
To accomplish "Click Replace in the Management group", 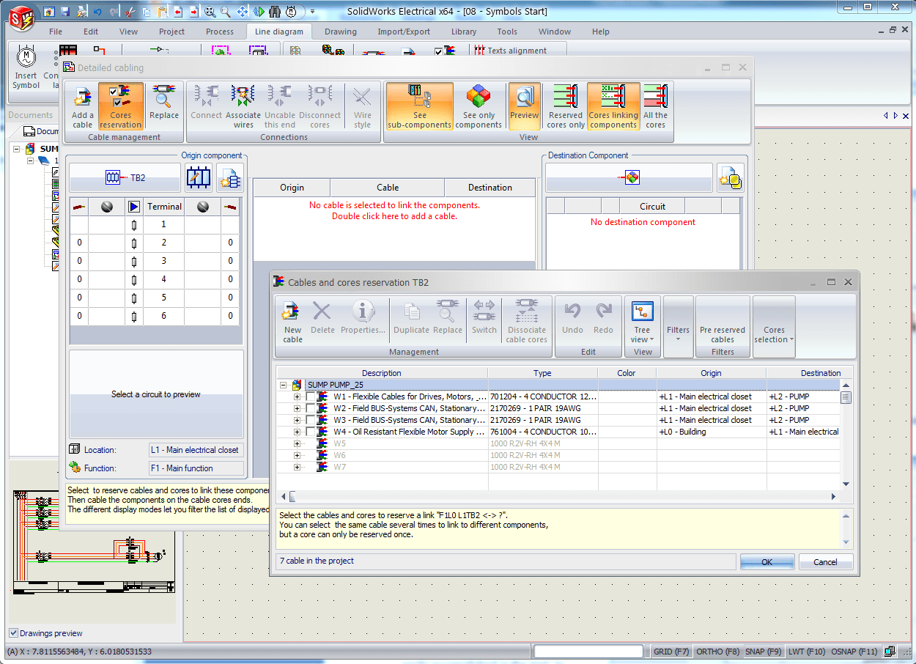I will pos(448,319).
